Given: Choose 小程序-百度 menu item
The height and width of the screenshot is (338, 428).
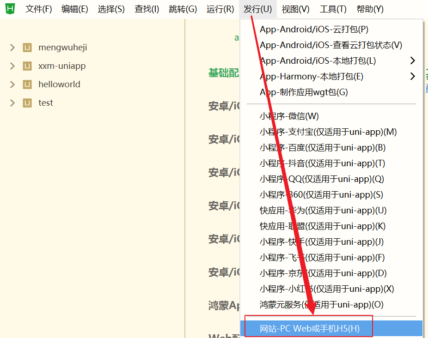Looking at the screenshot, I should coord(331,148).
